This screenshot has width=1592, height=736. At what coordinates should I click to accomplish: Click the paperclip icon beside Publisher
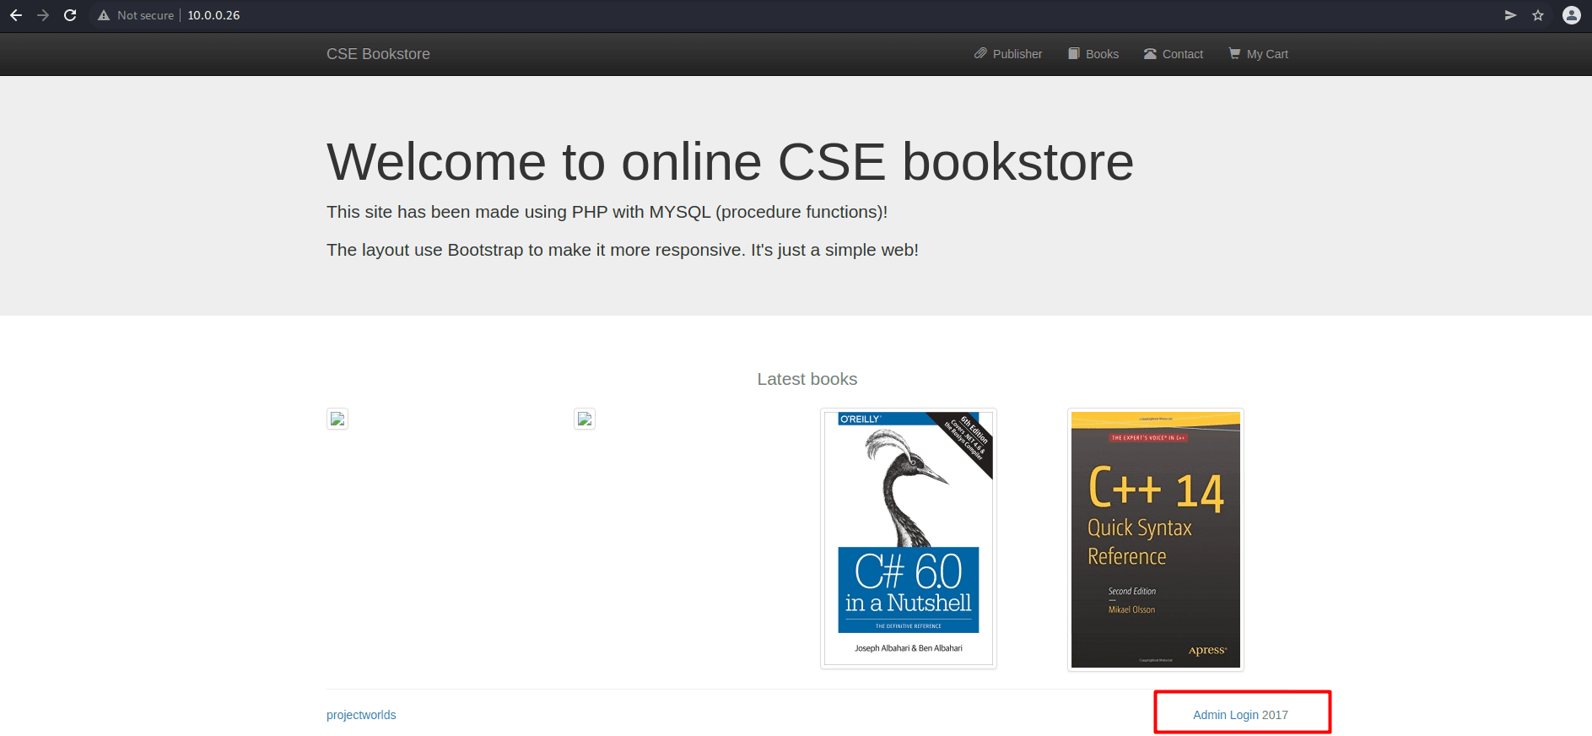click(x=980, y=53)
